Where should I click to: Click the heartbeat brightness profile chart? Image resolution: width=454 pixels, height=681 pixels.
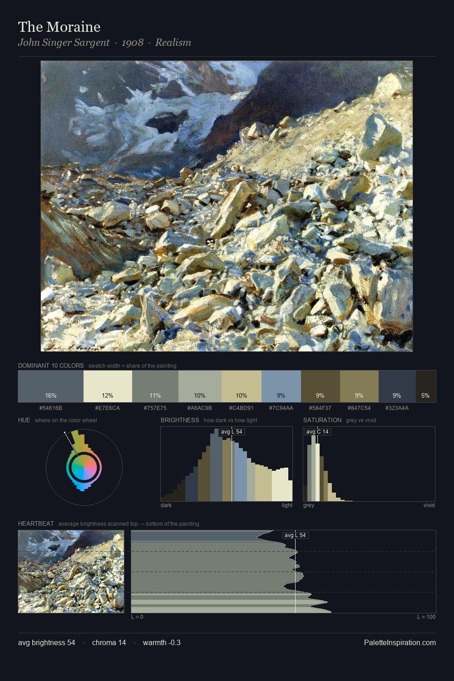[283, 572]
